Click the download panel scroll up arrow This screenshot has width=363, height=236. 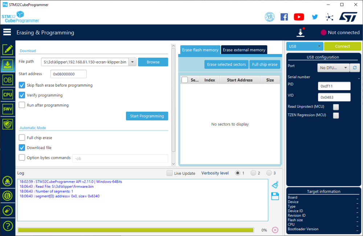tap(174, 46)
